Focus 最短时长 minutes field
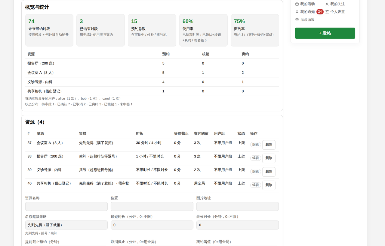Viewport: 385px width, 246px height. pyautogui.click(x=152, y=225)
